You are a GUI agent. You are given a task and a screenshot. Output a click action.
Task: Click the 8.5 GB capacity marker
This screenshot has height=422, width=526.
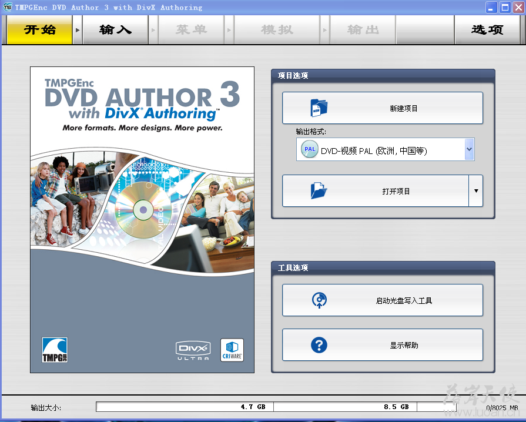click(x=396, y=407)
